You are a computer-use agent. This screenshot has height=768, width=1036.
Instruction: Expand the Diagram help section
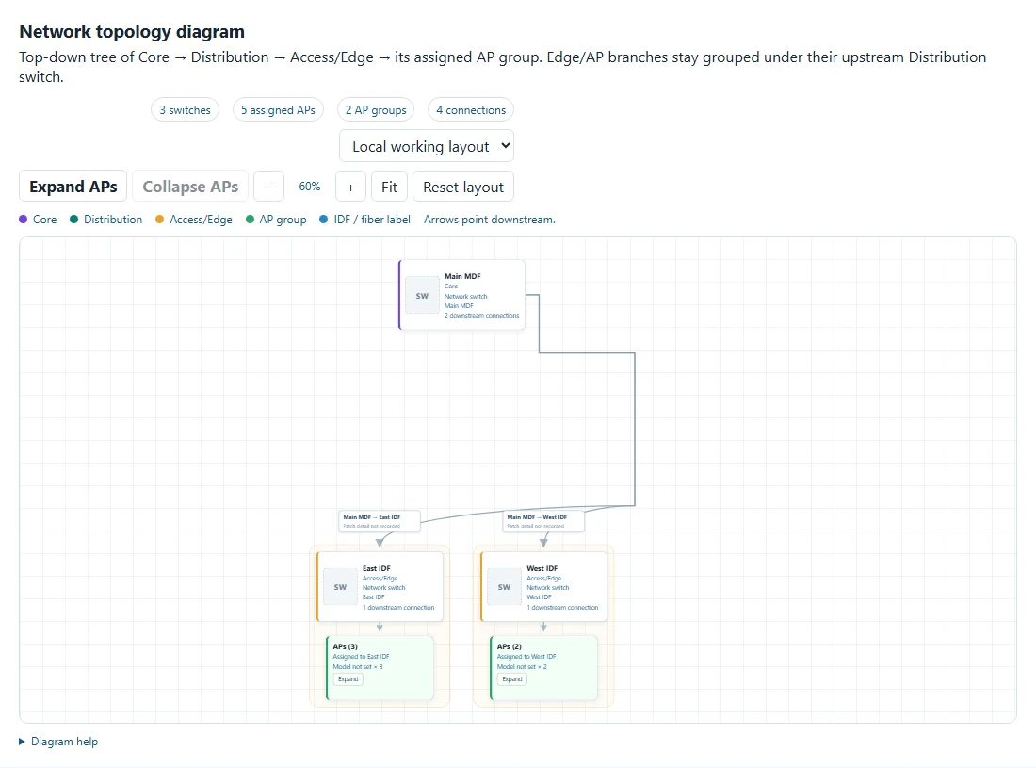click(x=58, y=742)
